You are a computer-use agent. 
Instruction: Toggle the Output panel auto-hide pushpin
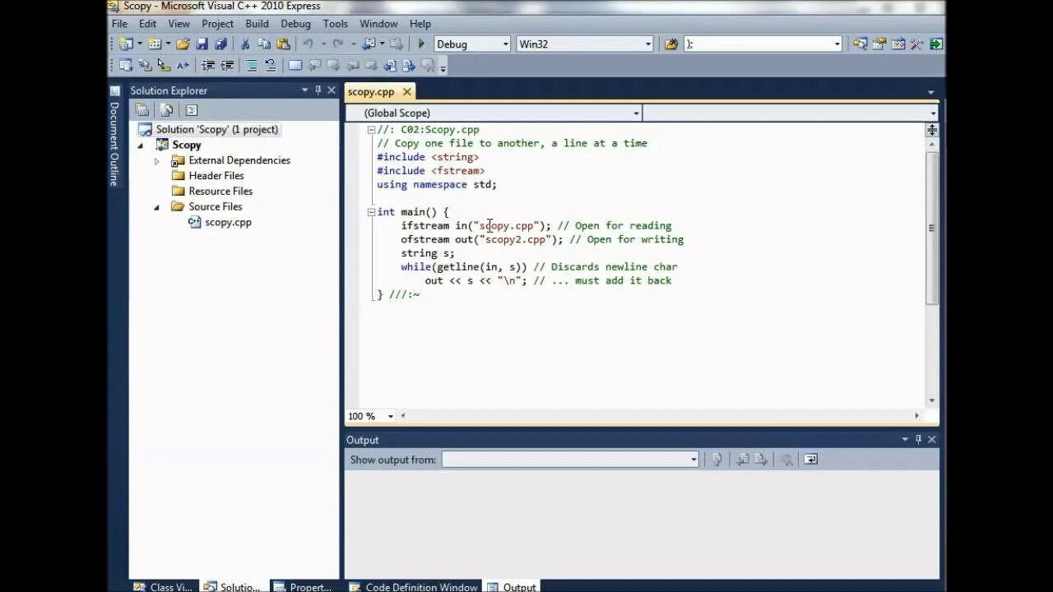pyautogui.click(x=919, y=440)
